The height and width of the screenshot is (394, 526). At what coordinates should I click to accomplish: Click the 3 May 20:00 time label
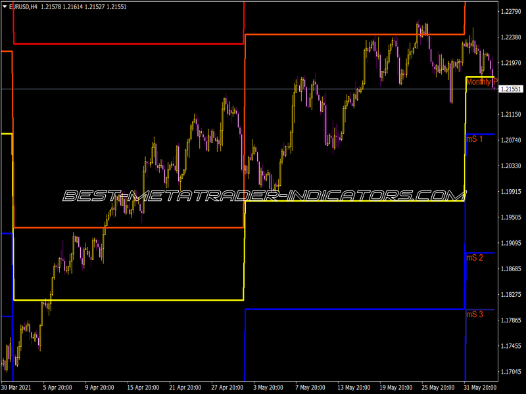click(268, 387)
